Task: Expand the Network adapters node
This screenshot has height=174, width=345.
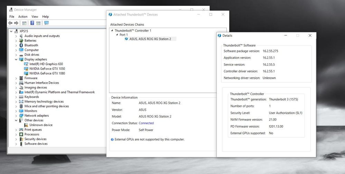Action: (x=16, y=116)
